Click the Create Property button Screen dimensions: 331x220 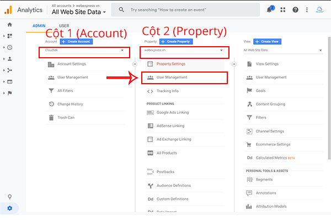175,41
